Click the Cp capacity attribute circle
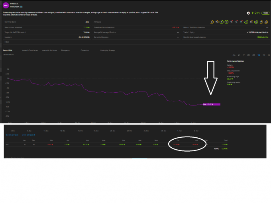The image size is (271, 203). pos(266,22)
